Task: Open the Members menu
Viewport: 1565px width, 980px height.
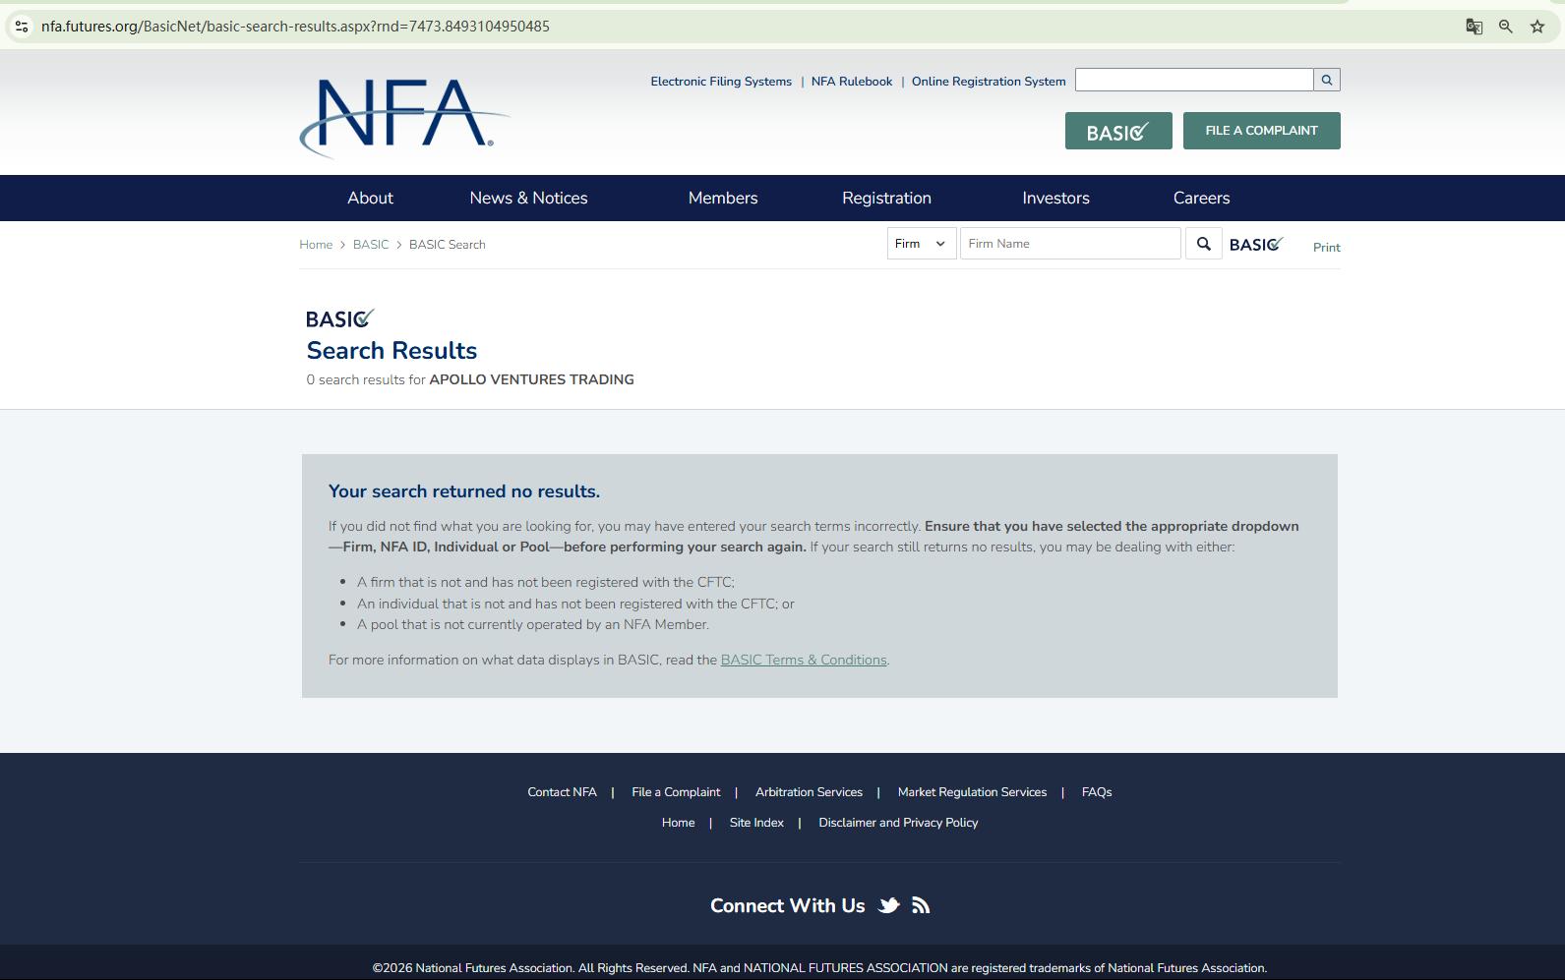Action: (x=723, y=198)
